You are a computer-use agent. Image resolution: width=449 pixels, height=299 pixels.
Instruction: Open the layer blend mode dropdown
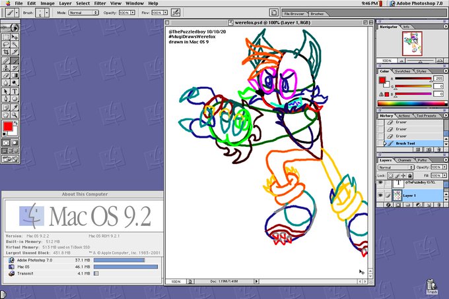point(396,167)
